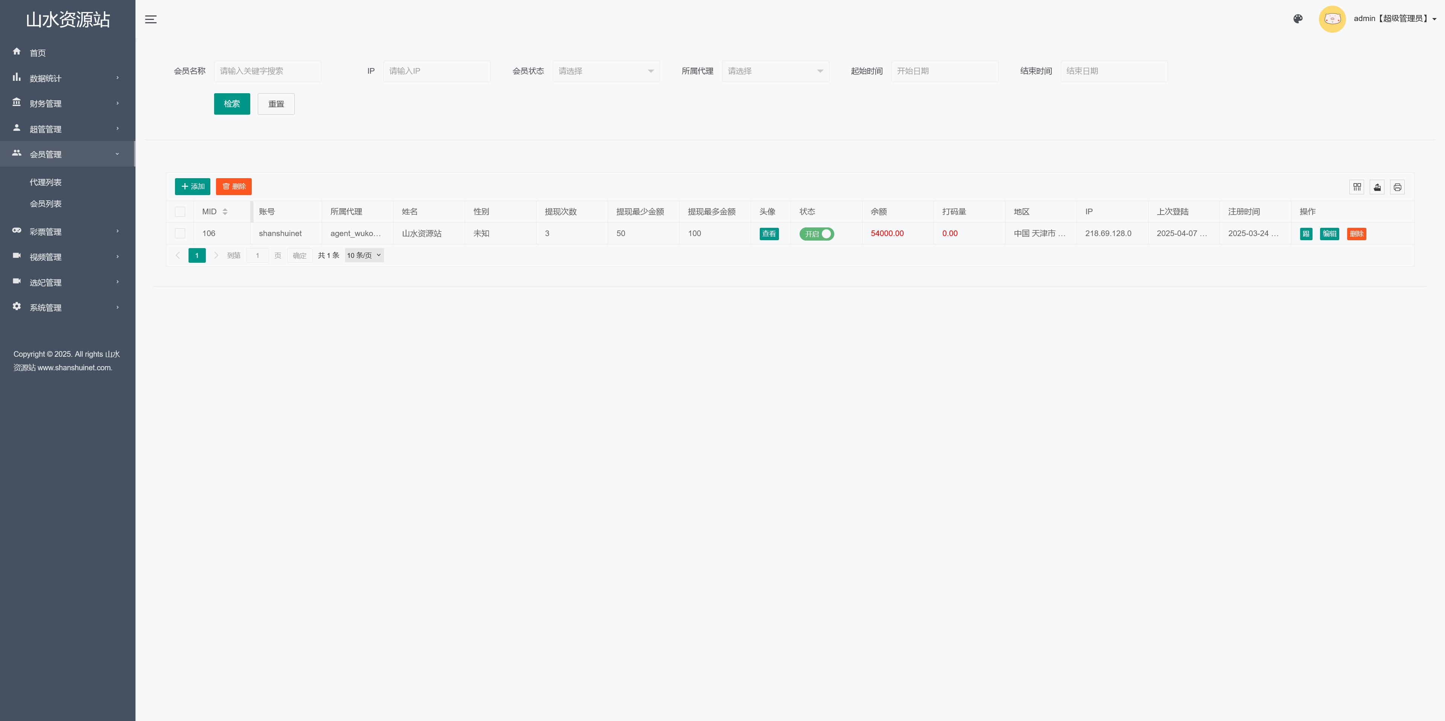The image size is (1445, 721).
Task: Open the 所属代理 filter dropdown
Action: [775, 71]
